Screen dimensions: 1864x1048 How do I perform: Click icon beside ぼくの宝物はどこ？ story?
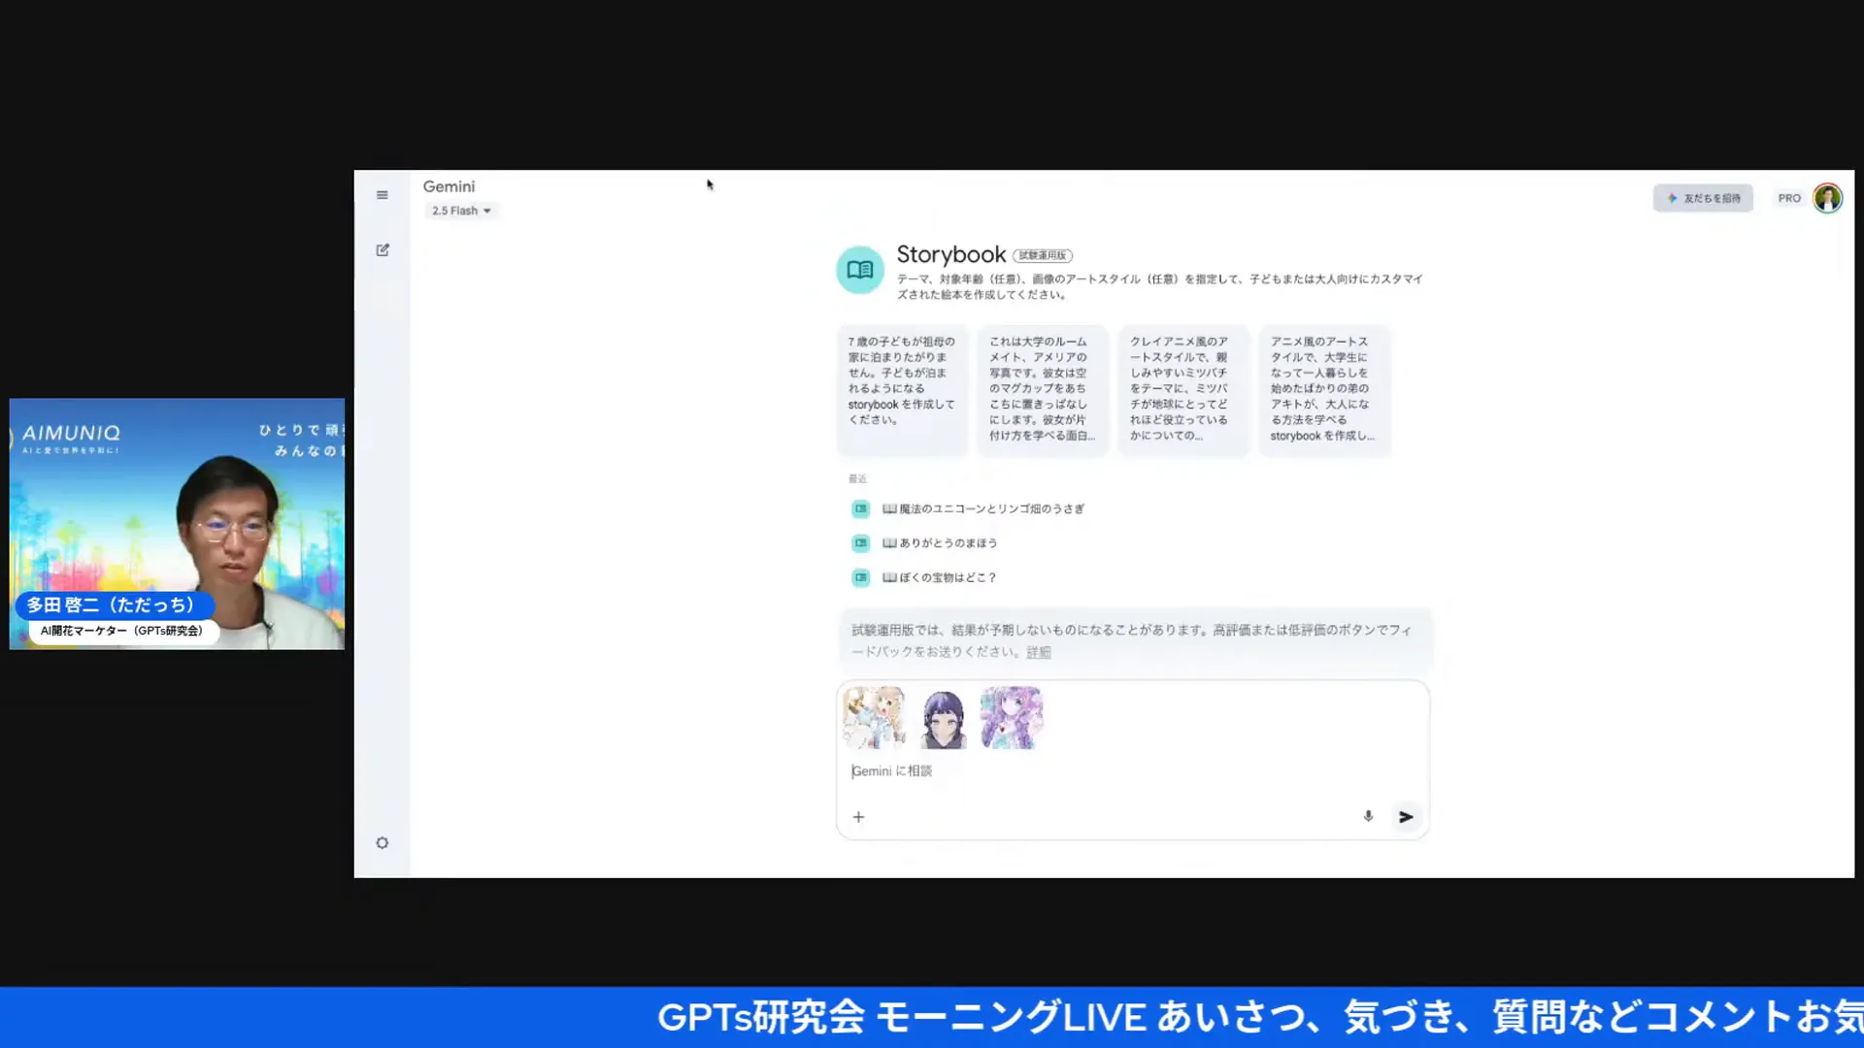click(860, 577)
